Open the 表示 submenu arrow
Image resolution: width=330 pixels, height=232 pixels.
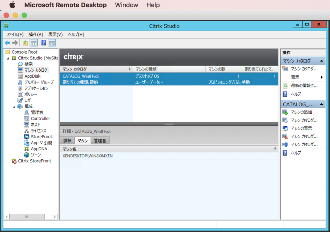coord(322,77)
